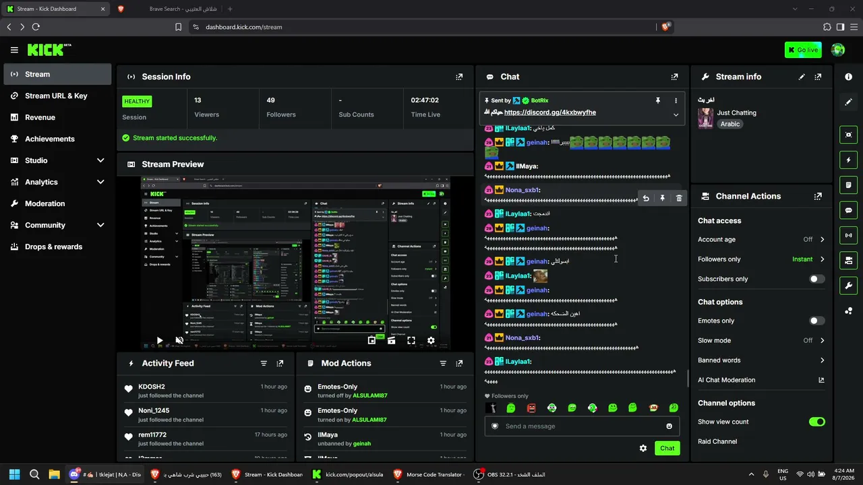Click the pencil edit-layout icon in right sidebar

point(849,102)
